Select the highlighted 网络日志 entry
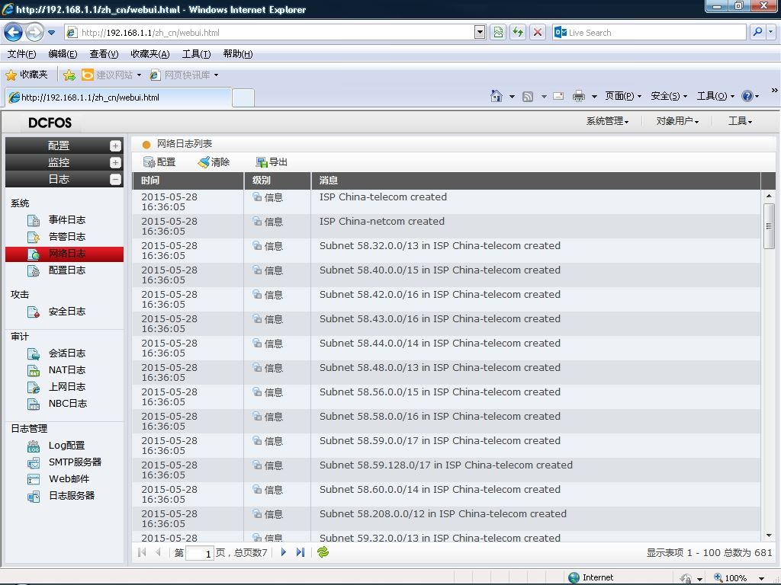781x585 pixels. tap(64, 254)
